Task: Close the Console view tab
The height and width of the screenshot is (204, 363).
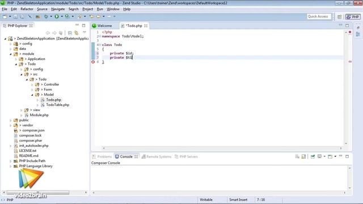Action: click(136, 156)
